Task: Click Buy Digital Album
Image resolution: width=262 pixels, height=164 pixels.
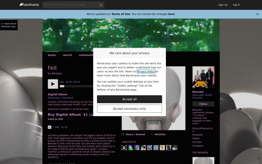Action: tap(64, 115)
